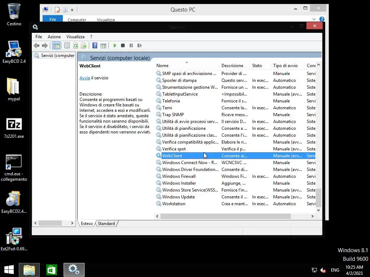Image resolution: width=370 pixels, height=277 pixels.
Task: Select the Workstation service
Action: 235,204
